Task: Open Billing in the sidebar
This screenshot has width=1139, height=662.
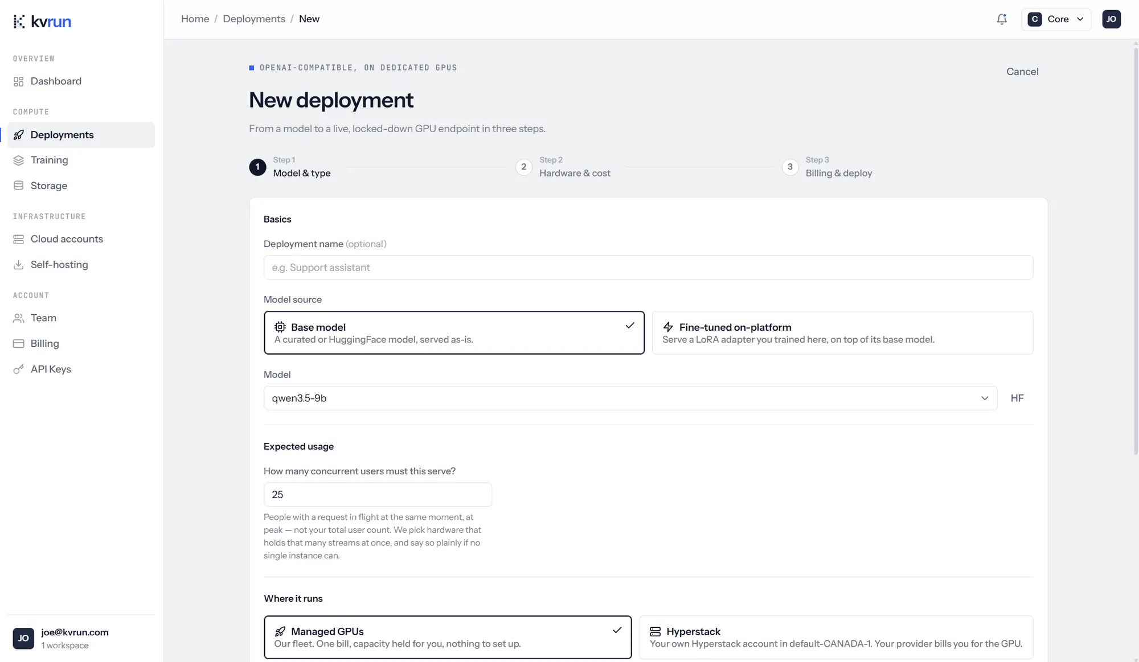Action: pyautogui.click(x=81, y=344)
